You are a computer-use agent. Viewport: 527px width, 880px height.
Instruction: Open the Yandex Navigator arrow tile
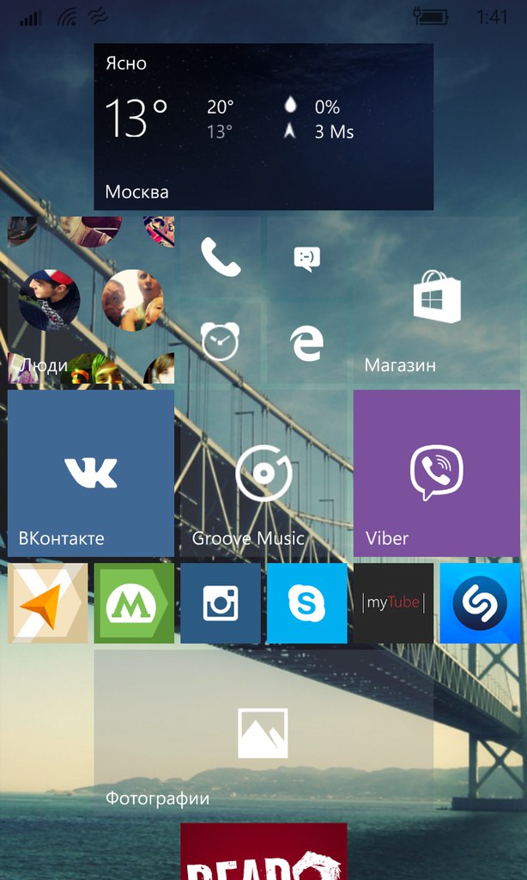[x=47, y=603]
